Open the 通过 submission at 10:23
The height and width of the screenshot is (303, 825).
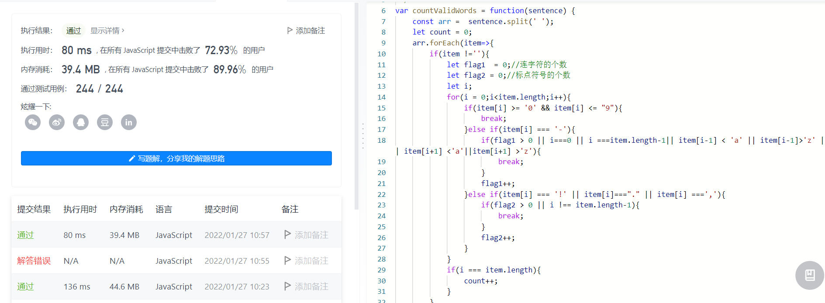25,286
